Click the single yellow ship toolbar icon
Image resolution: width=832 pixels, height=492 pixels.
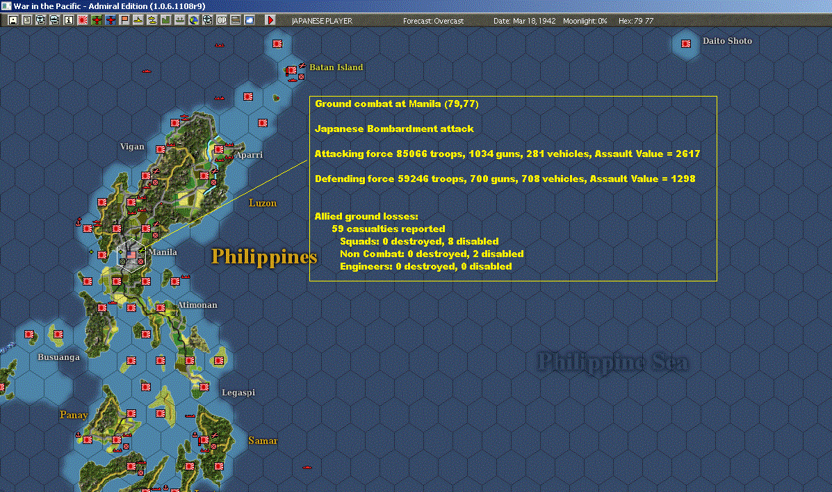pos(138,20)
